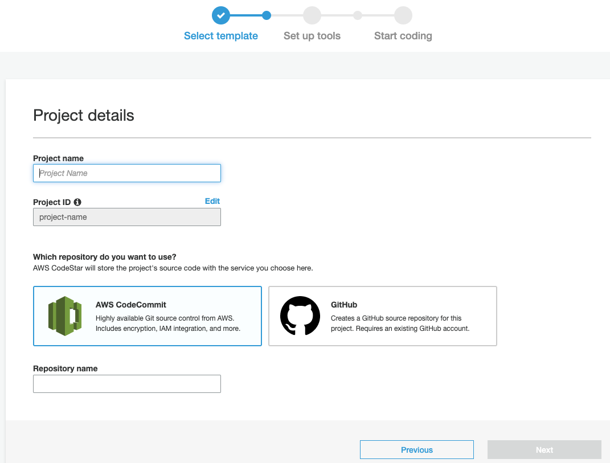
Task: Click the Select template checkmark step circle
Action: pos(221,15)
